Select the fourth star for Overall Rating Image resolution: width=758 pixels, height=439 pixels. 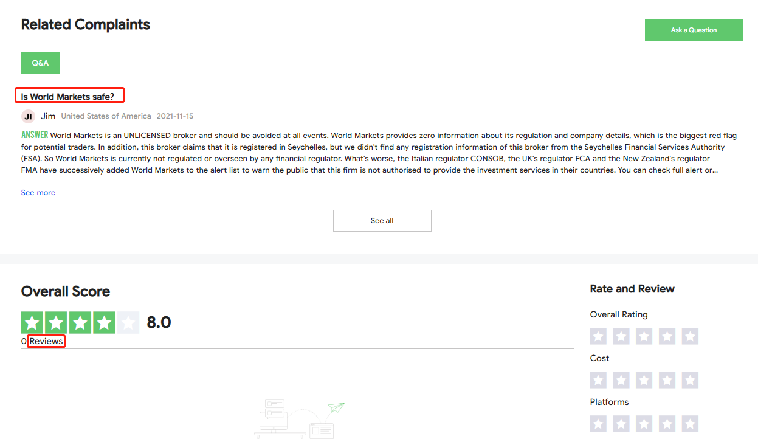click(667, 336)
